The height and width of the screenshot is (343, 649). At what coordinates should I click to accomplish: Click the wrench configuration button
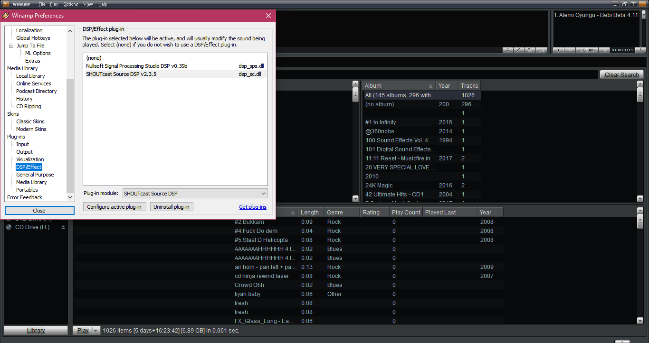click(x=519, y=50)
